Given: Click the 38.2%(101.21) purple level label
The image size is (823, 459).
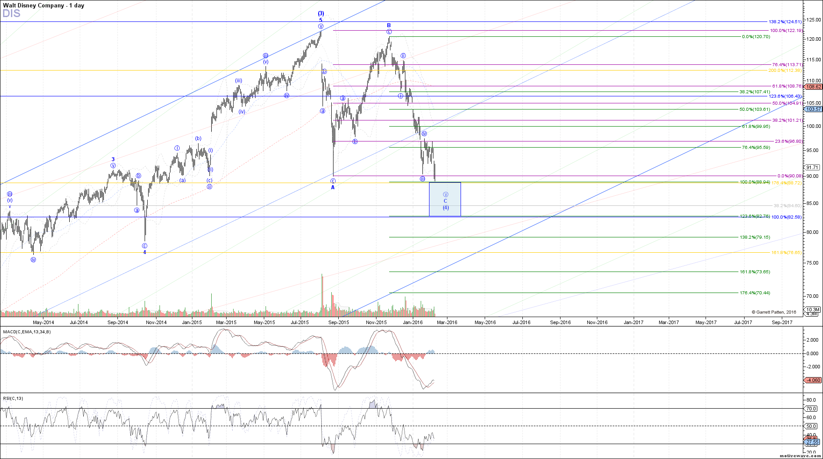Looking at the screenshot, I should (787, 120).
